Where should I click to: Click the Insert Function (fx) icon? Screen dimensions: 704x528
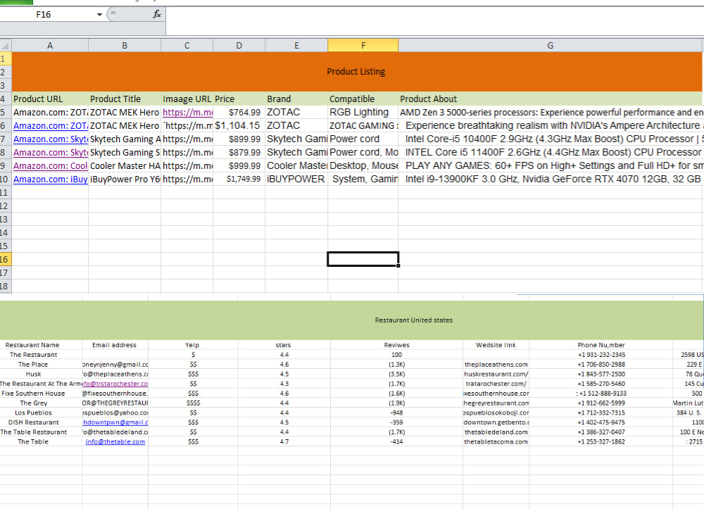click(157, 13)
